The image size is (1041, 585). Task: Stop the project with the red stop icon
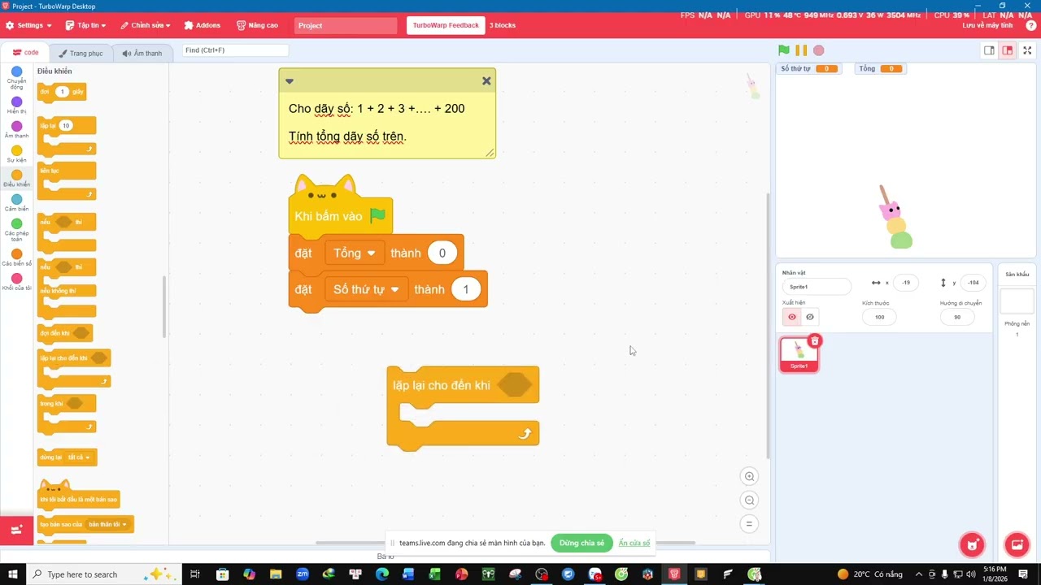[x=819, y=50]
